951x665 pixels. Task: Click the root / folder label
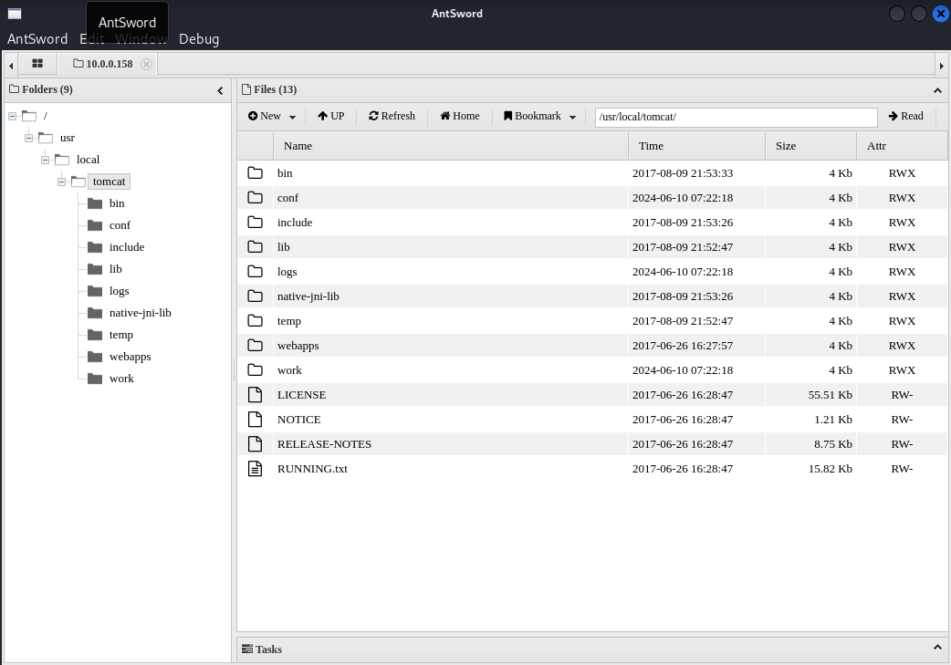click(x=46, y=116)
